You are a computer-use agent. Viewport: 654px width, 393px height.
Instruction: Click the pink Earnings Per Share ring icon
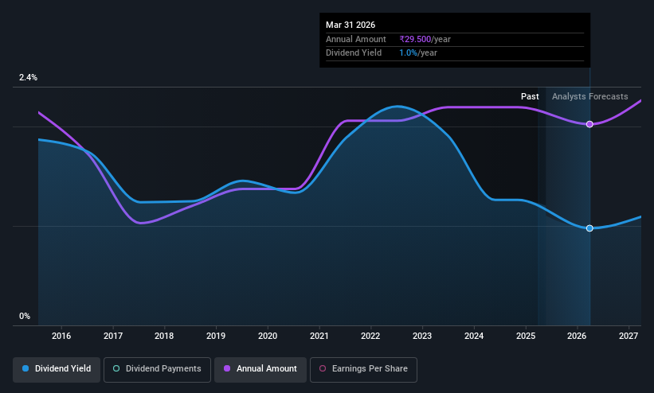coord(323,368)
